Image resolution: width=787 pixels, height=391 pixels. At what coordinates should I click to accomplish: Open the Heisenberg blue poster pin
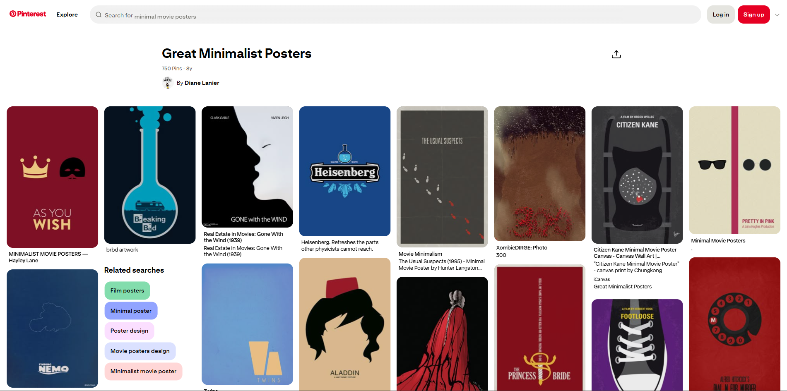pos(344,171)
